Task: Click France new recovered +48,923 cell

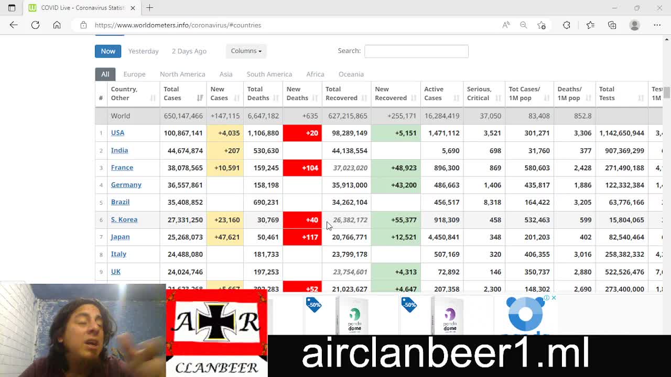Action: click(x=396, y=168)
